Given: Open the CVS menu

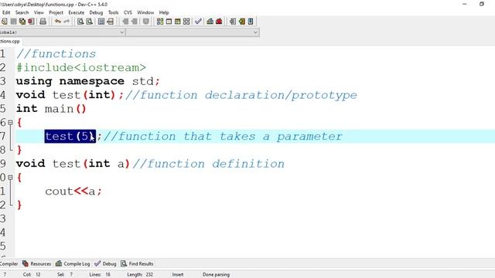Looking at the screenshot, I should tap(128, 12).
